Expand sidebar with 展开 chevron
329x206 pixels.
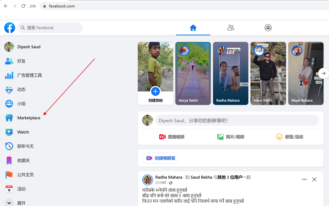point(9,203)
